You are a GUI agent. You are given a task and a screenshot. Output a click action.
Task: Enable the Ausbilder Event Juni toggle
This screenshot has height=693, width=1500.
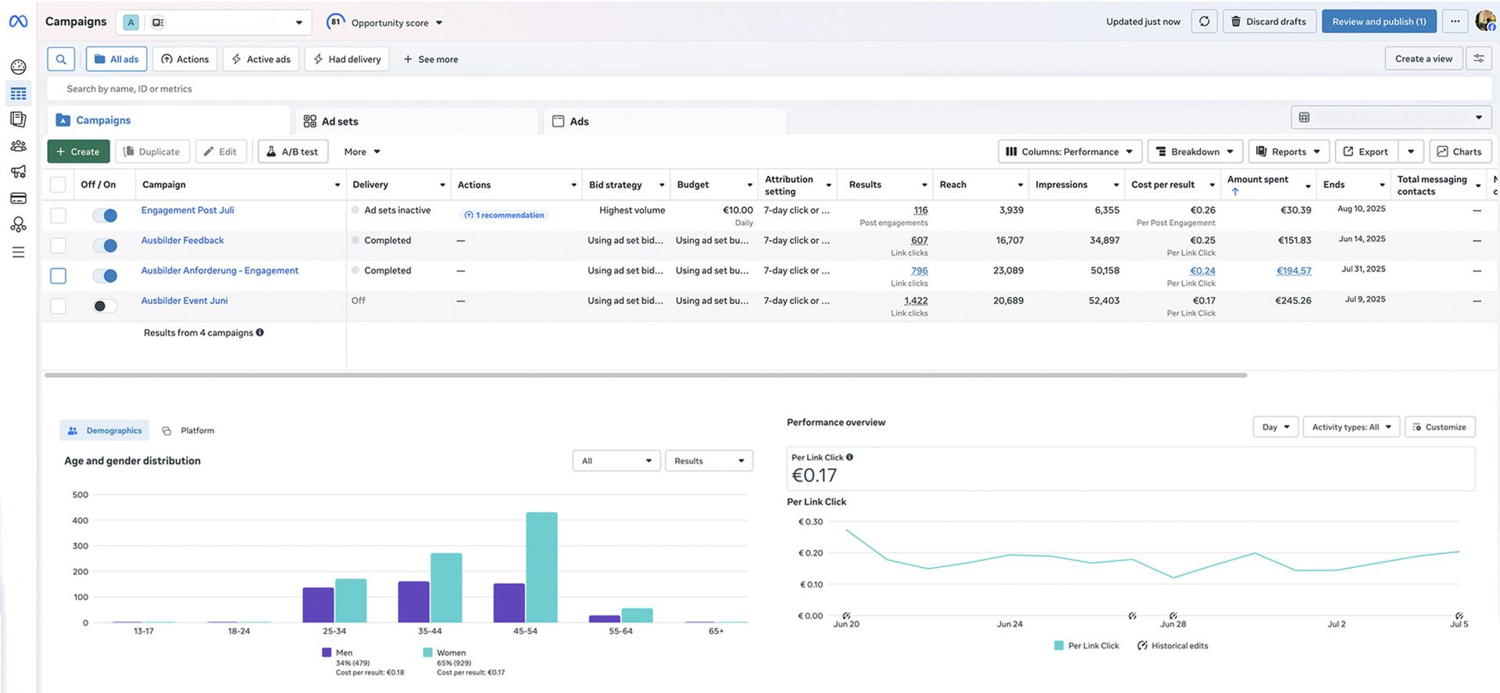(105, 306)
